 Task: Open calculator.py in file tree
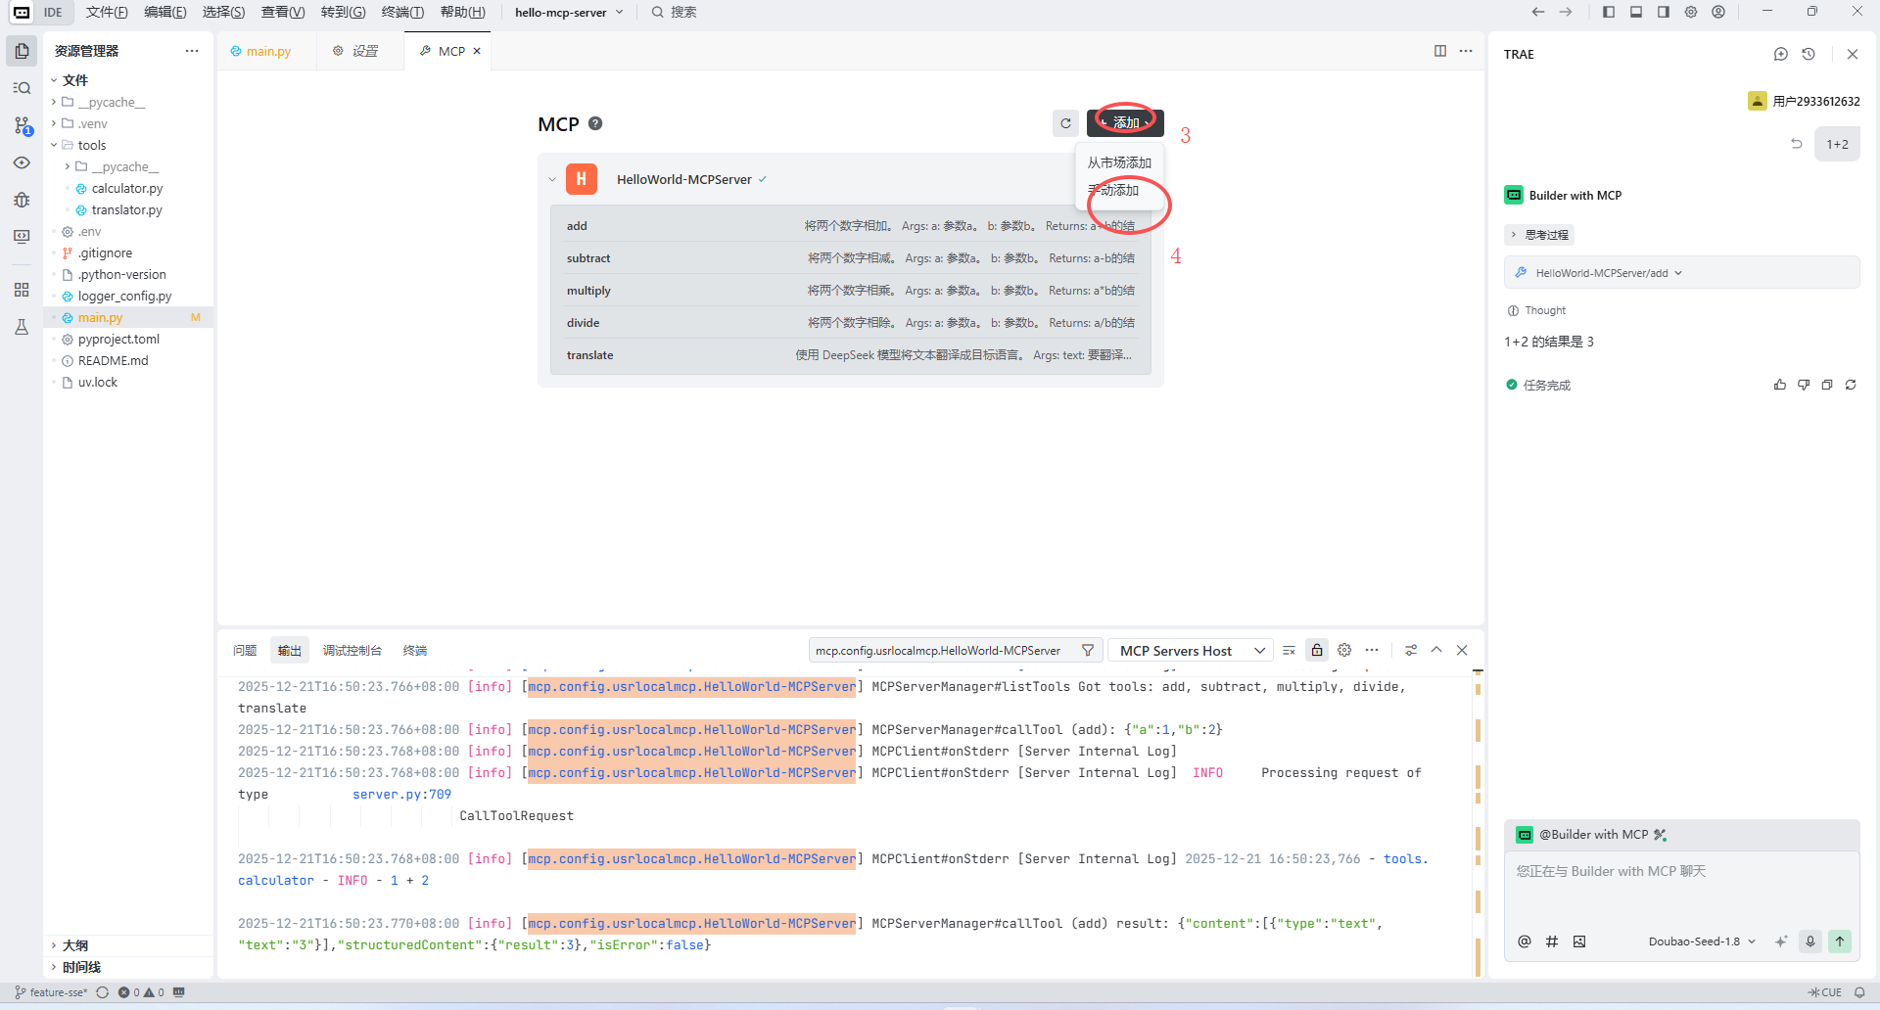click(x=127, y=188)
